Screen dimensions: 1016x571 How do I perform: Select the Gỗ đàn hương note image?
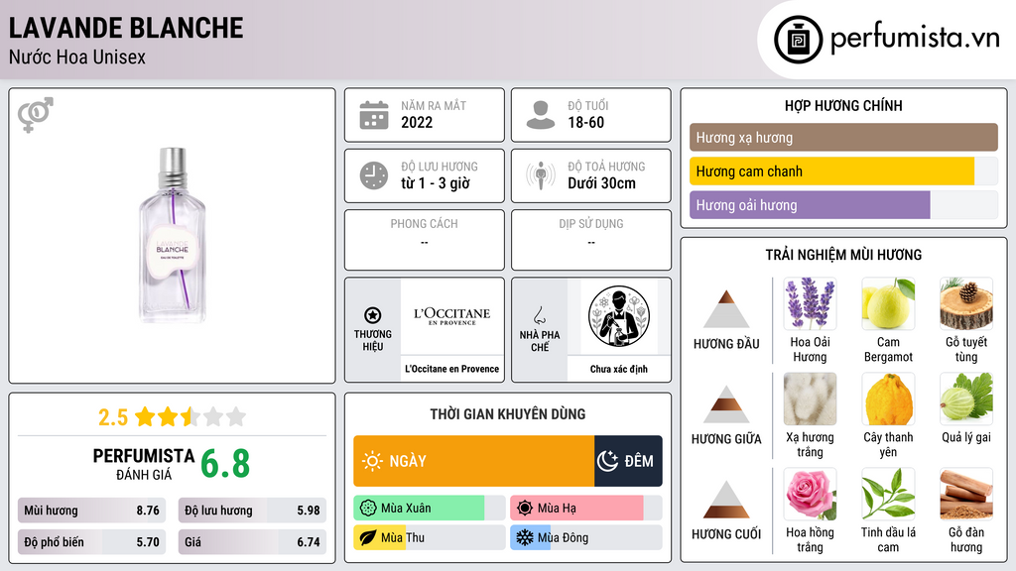(x=966, y=494)
